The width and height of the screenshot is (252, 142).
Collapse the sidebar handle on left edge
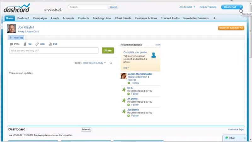tap(2, 26)
